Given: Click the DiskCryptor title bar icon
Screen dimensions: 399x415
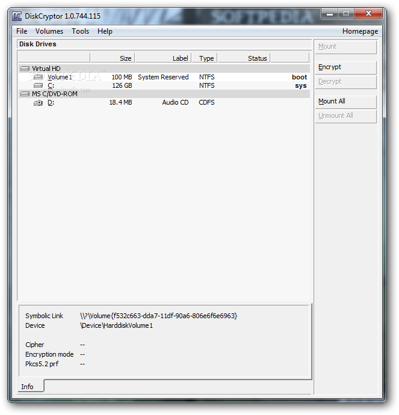Looking at the screenshot, I should coord(17,16).
